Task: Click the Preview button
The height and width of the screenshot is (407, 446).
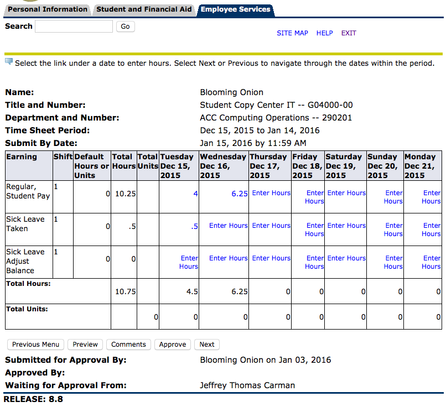Action: click(85, 345)
